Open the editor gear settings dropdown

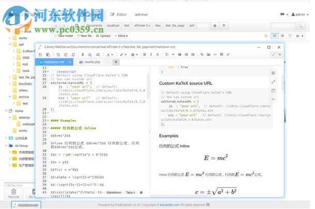pyautogui.click(x=134, y=55)
